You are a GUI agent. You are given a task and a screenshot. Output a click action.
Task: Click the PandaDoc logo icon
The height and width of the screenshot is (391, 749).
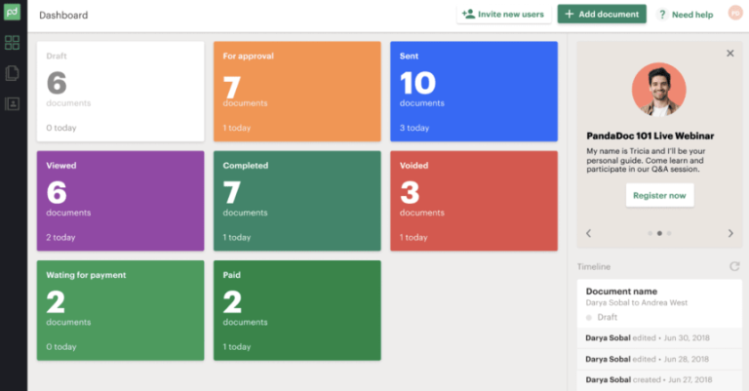click(x=13, y=14)
